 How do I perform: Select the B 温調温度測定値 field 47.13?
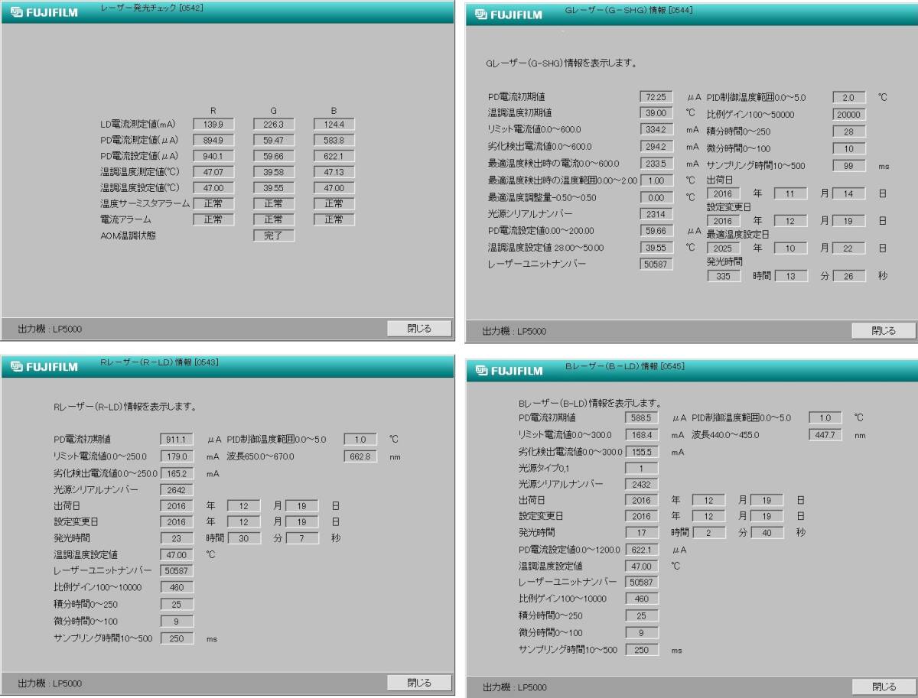click(334, 172)
